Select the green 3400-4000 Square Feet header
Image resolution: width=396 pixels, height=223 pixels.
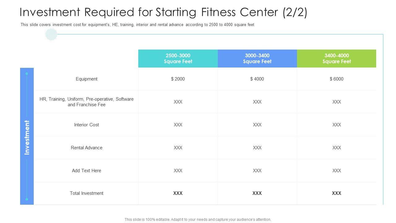[337, 59]
